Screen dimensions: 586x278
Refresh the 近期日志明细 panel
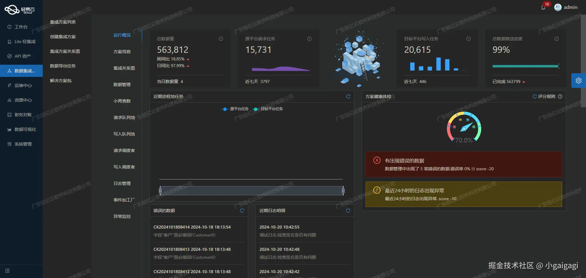(348, 211)
